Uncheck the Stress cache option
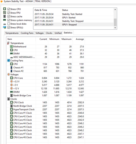Screen dimensions: 136x144 (9, 16)
